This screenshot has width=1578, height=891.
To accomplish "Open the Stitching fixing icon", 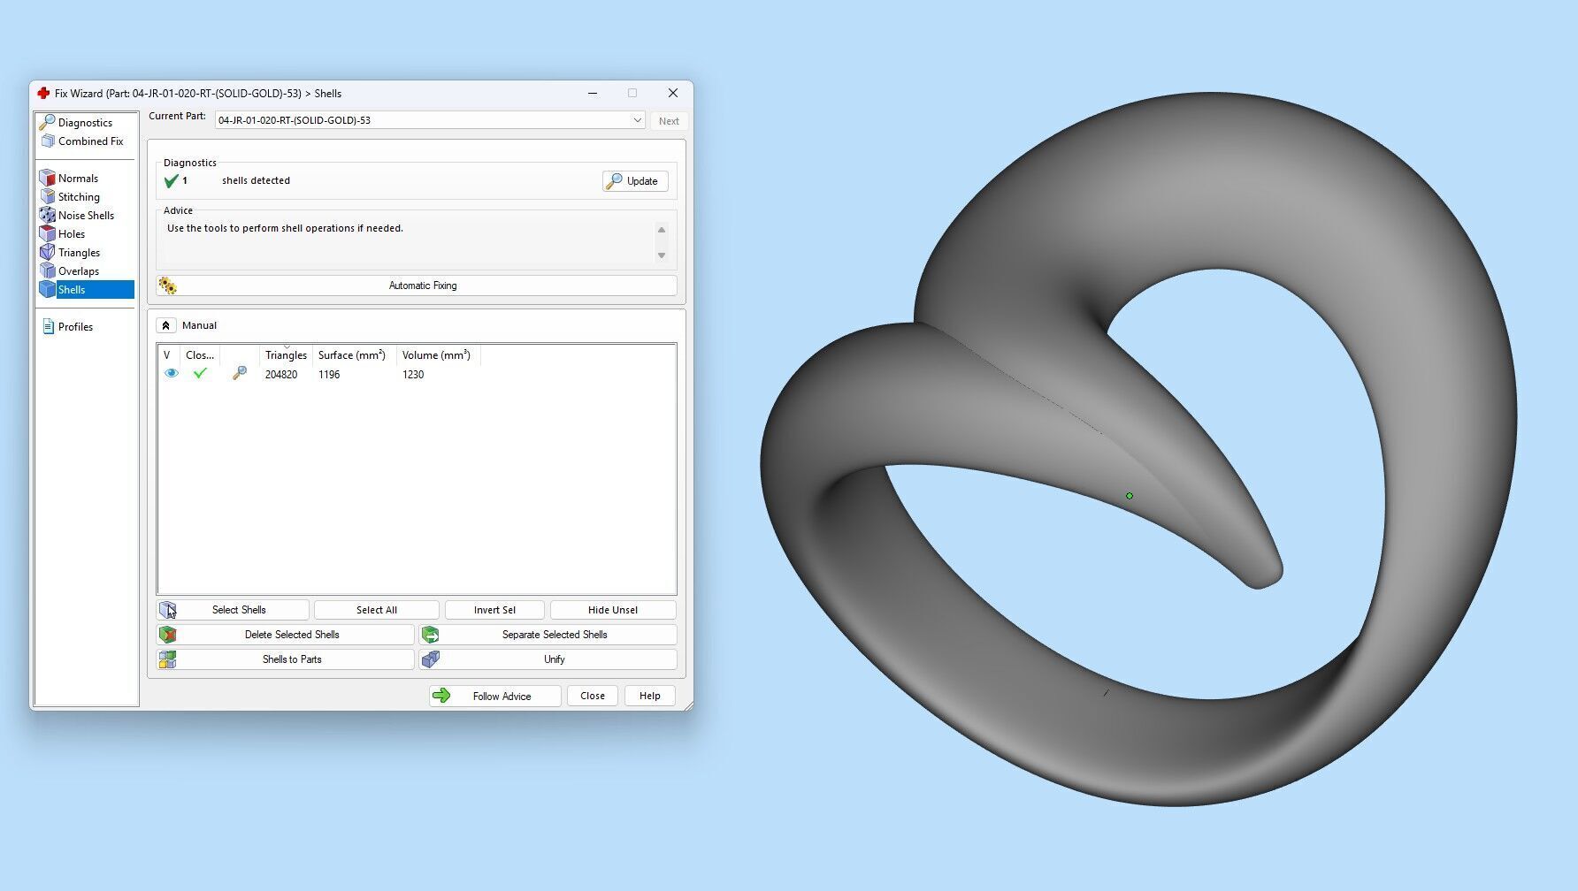I will coord(48,197).
